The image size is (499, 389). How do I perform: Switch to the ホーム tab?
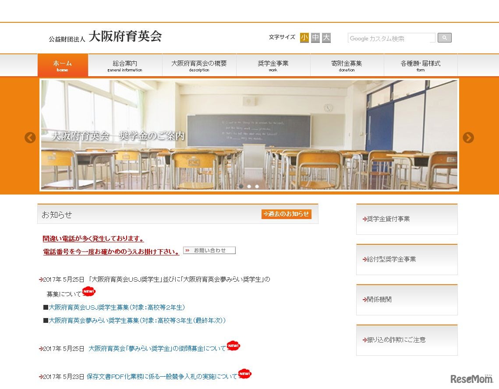click(x=63, y=65)
